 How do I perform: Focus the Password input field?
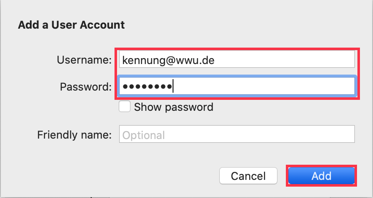(x=237, y=86)
